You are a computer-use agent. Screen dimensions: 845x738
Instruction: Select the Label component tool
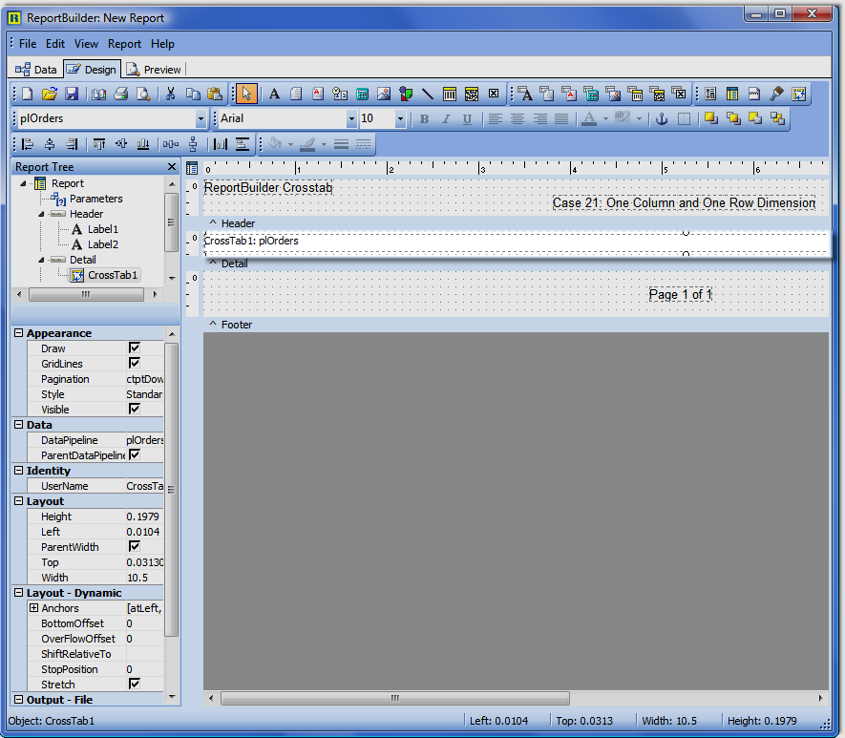tap(274, 95)
